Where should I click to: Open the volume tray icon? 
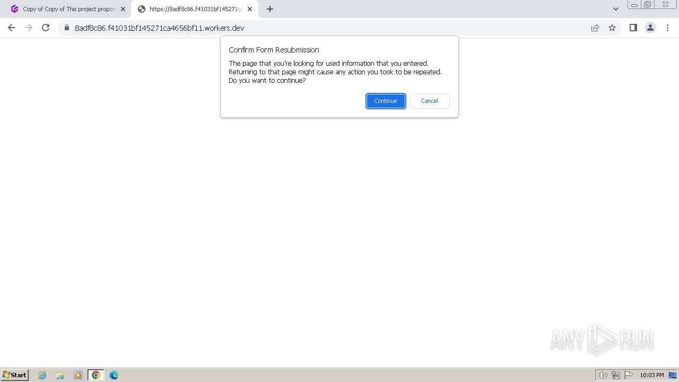(x=603, y=375)
